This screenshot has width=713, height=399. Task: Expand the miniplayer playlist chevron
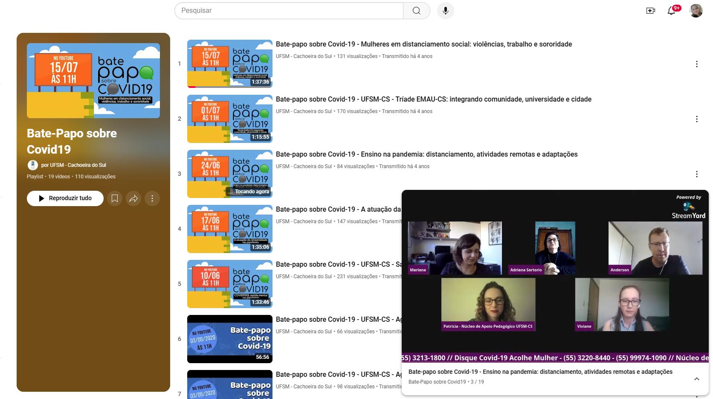pos(696,379)
